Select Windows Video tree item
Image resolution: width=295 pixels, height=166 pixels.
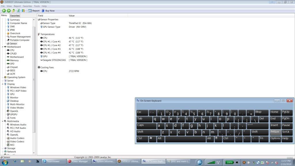18,88
